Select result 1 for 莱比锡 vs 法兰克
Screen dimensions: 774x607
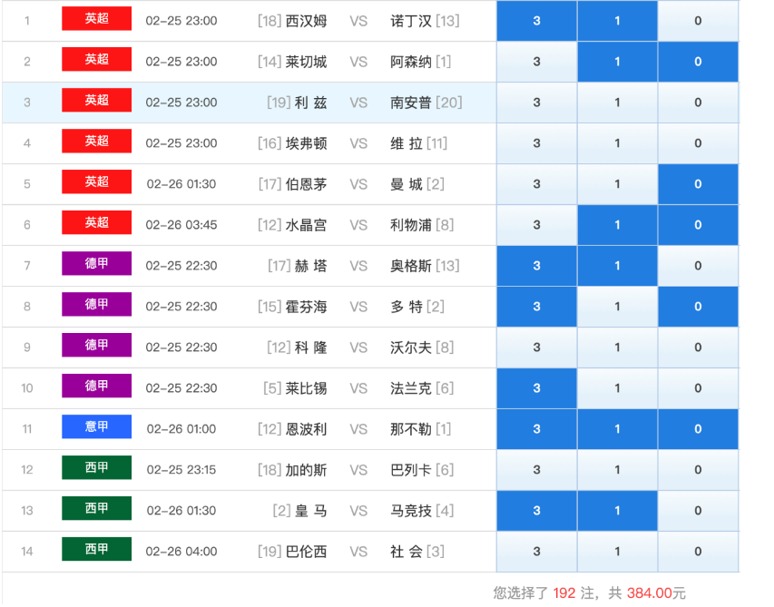click(x=617, y=388)
